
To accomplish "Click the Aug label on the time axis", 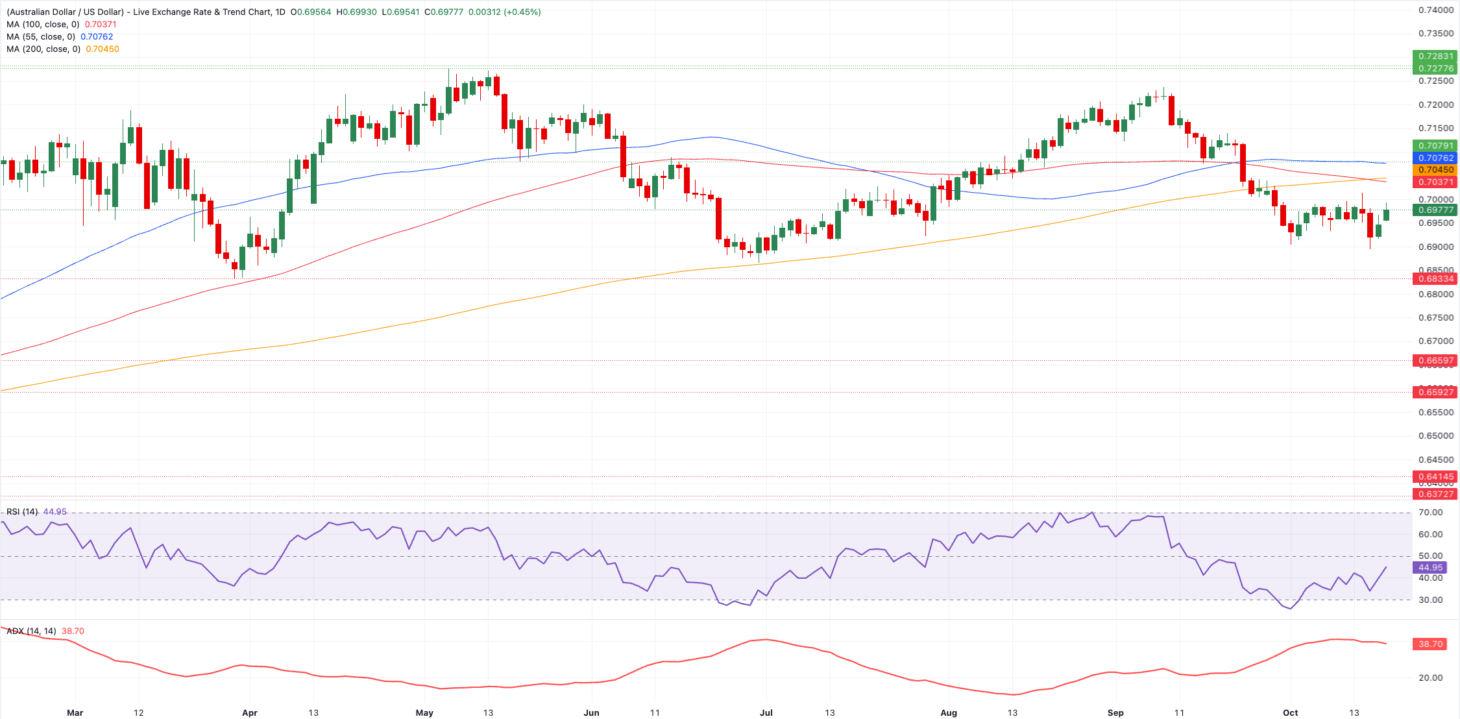I will tap(949, 713).
